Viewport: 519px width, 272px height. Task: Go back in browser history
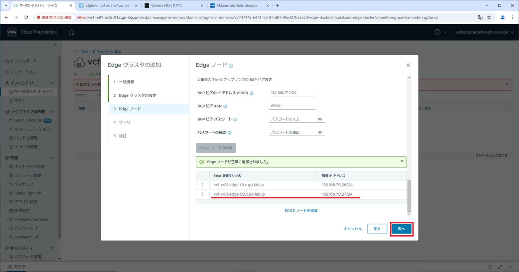pos(6,17)
